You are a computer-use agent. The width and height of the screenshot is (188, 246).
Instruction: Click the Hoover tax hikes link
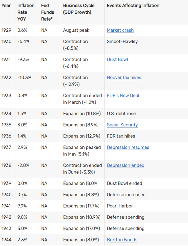tap(124, 78)
